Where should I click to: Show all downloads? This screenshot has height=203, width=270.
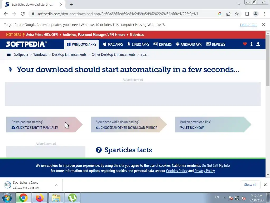click(x=250, y=185)
